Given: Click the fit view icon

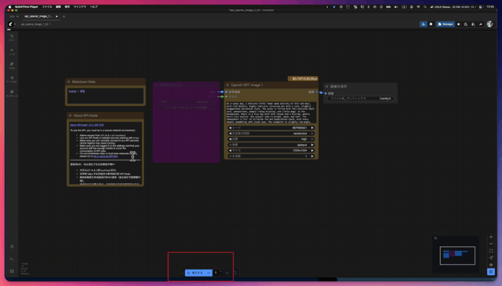Looking at the screenshot, I should (x=491, y=250).
